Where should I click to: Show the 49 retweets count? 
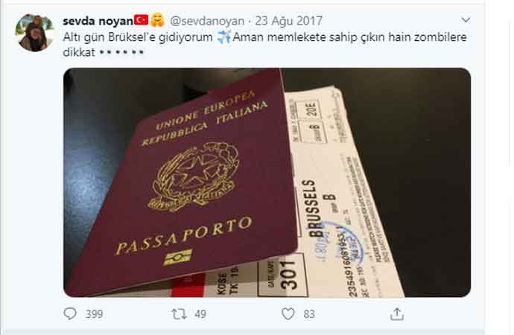point(200,314)
